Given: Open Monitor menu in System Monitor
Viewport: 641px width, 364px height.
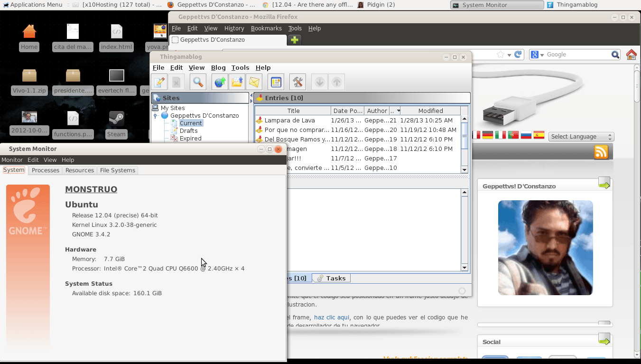Looking at the screenshot, I should pos(12,160).
